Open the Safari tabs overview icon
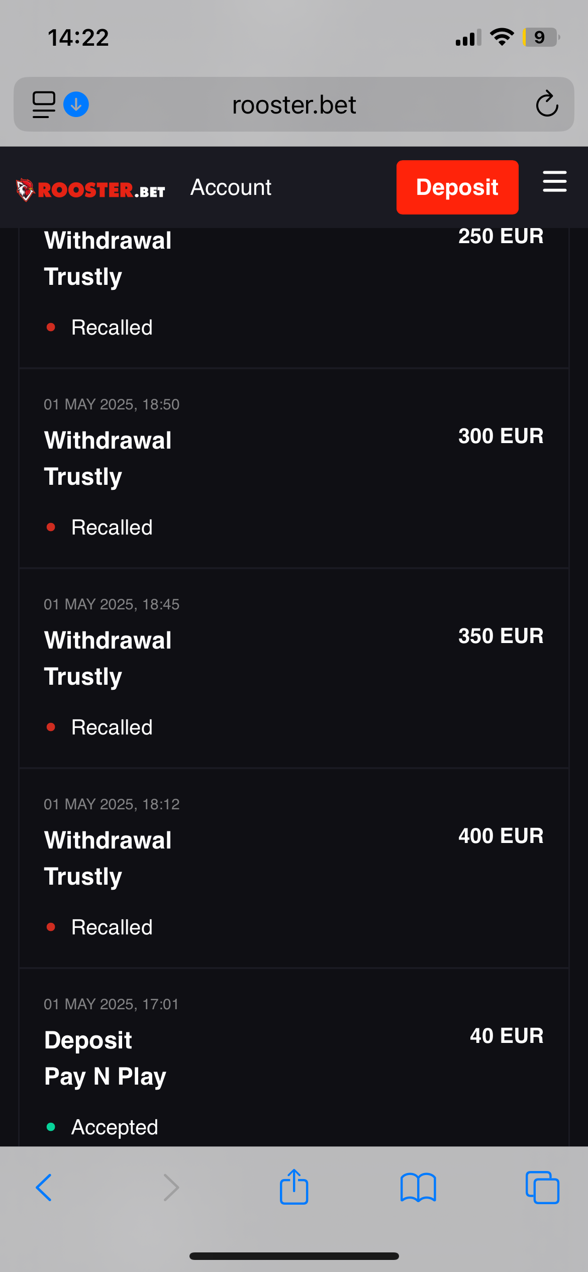588x1272 pixels. click(542, 1188)
